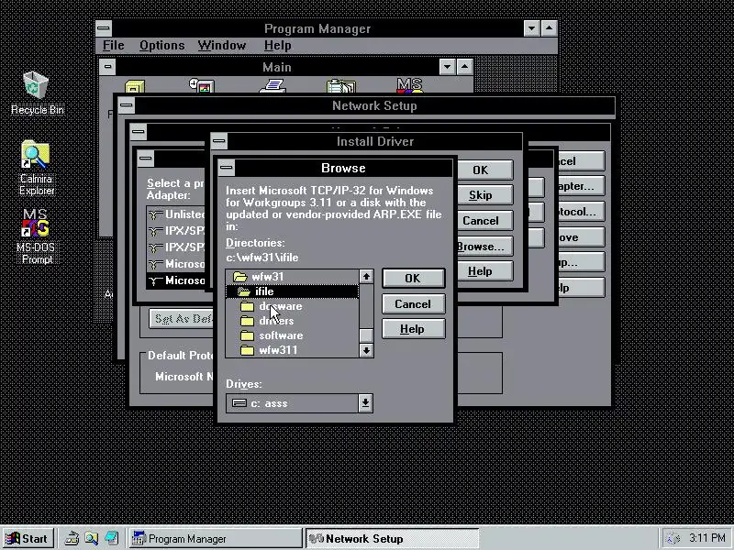Click the first quick launch icon beside Start
Screen dimensions: 734x550
point(72,538)
